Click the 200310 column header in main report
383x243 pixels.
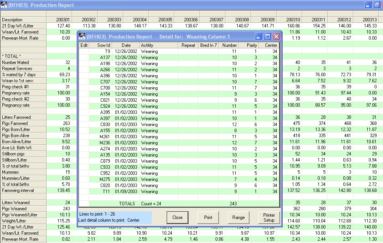point(289,19)
